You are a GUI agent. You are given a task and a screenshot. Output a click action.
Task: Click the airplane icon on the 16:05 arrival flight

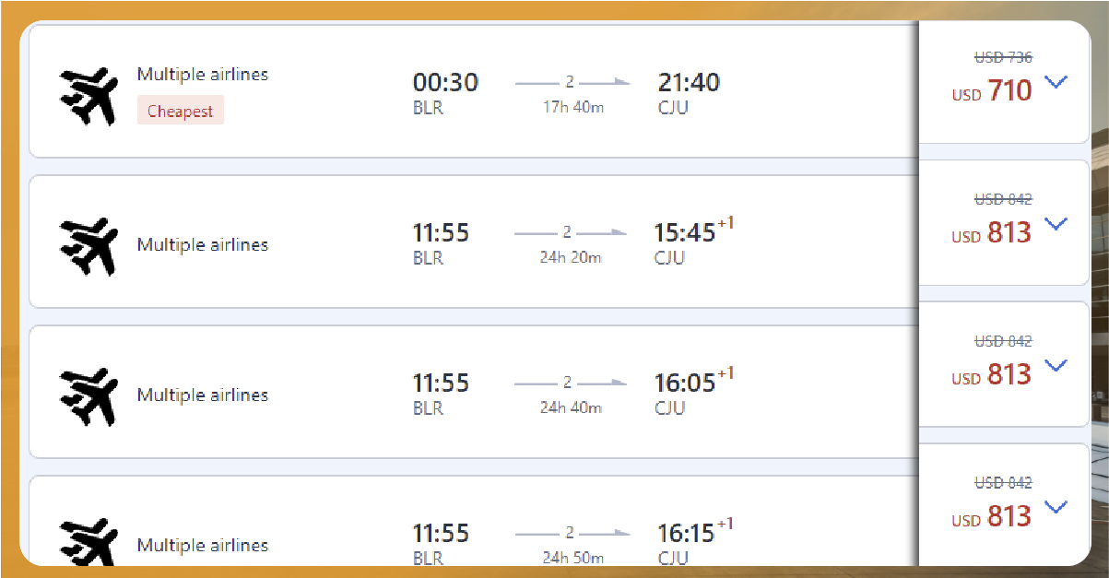coord(88,395)
